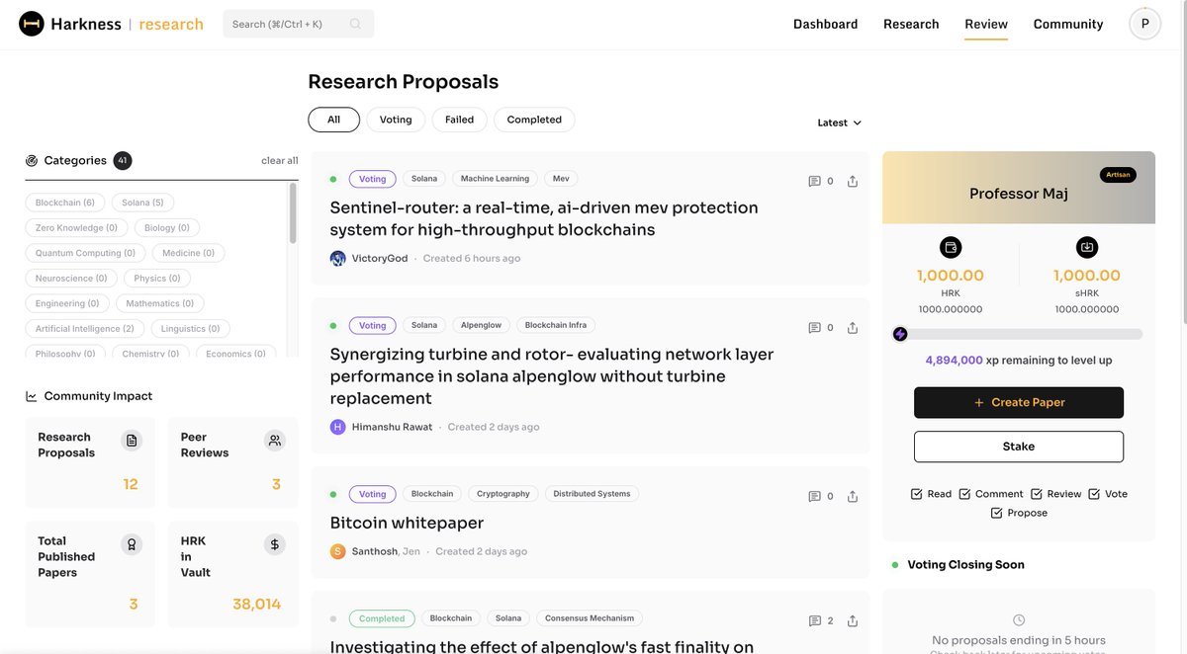Click the Research Proposals document icon

pos(132,441)
